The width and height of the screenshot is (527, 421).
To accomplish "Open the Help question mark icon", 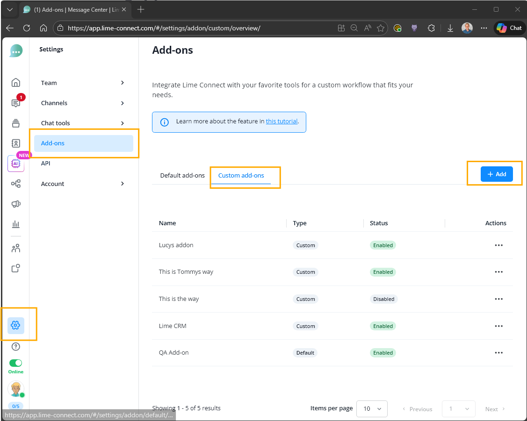I will (x=15, y=346).
